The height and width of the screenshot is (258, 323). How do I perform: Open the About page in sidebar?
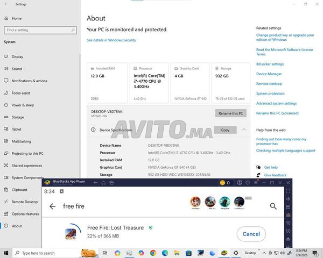pos(17,226)
